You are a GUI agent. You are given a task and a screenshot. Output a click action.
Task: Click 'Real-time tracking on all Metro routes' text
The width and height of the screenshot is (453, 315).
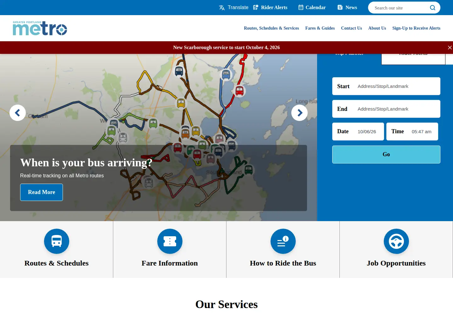62,176
